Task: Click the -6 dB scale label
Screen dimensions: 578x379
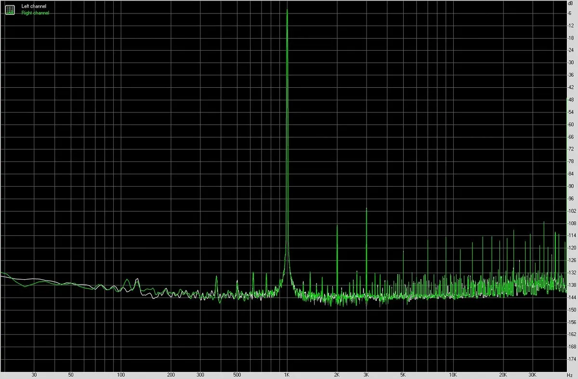Action: coord(569,13)
